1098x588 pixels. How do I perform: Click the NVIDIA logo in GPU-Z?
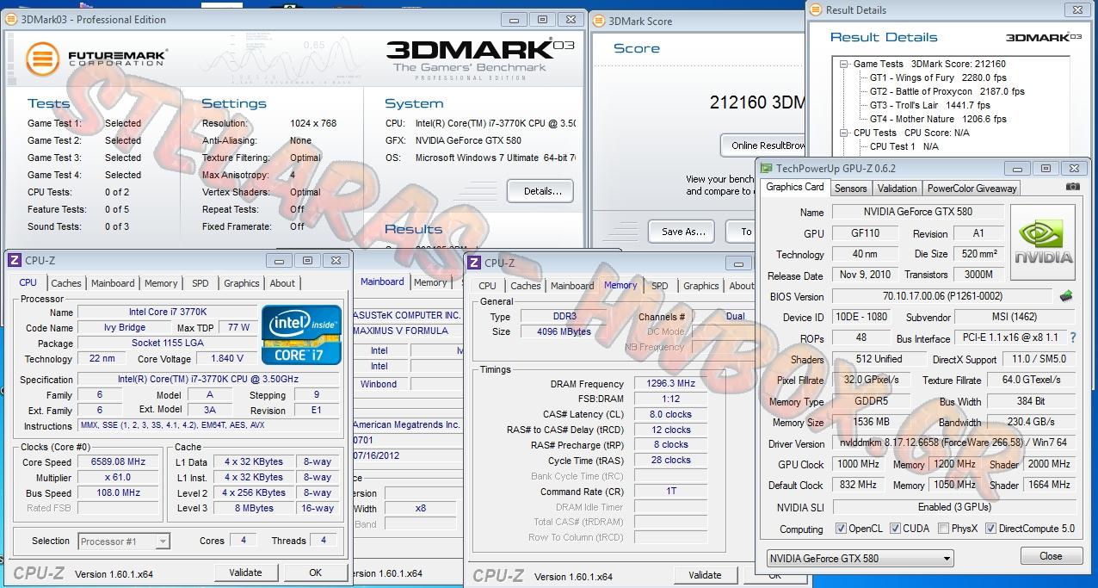(x=1043, y=242)
